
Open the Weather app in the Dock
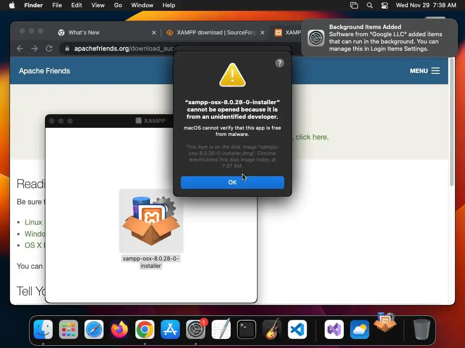tap(360, 329)
